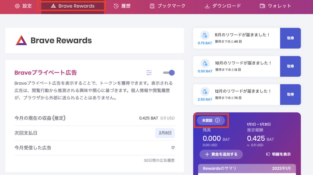The image size is (313, 175).
Task: Click the history clock icon
Action: 116,6
